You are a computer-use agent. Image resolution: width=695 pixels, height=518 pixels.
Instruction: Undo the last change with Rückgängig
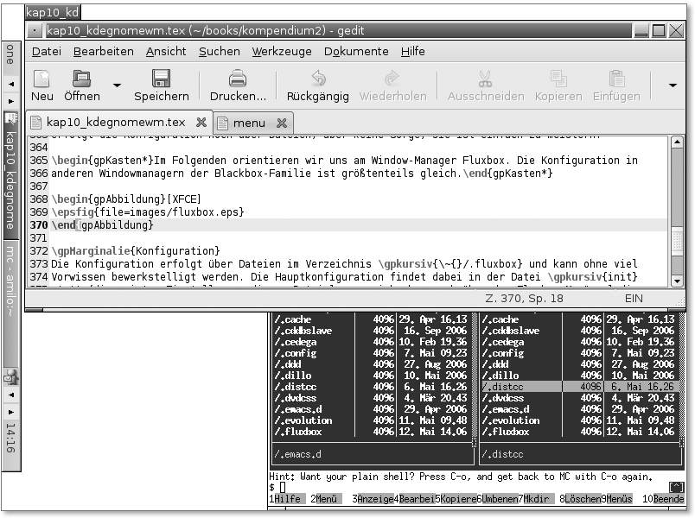click(317, 80)
